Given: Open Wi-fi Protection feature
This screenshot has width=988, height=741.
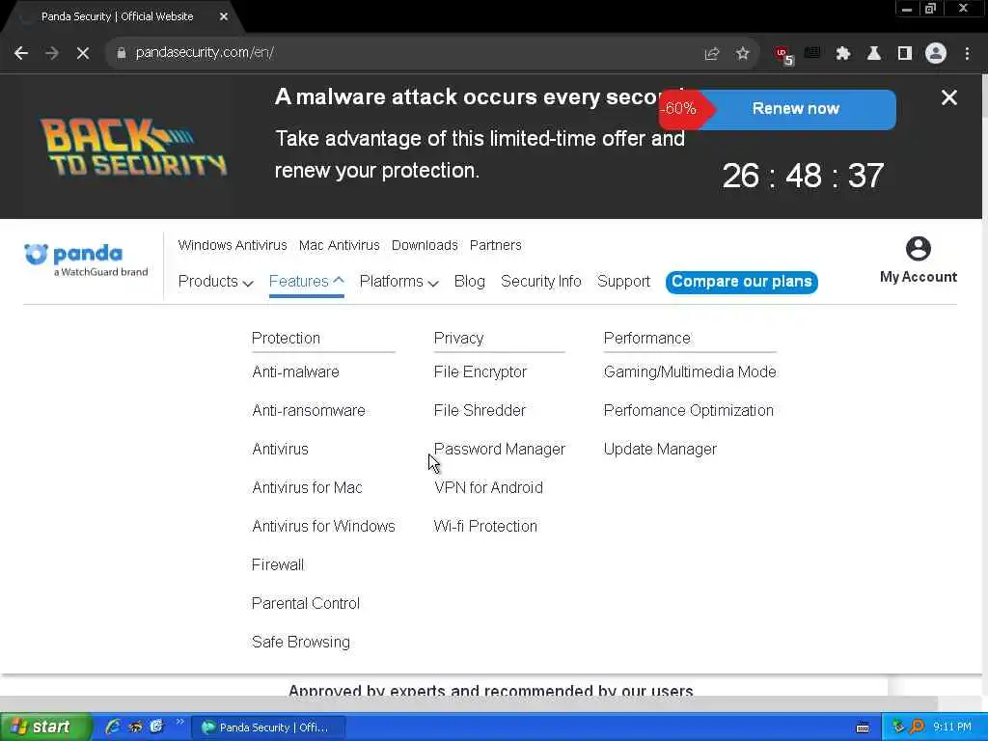Looking at the screenshot, I should click(x=485, y=526).
